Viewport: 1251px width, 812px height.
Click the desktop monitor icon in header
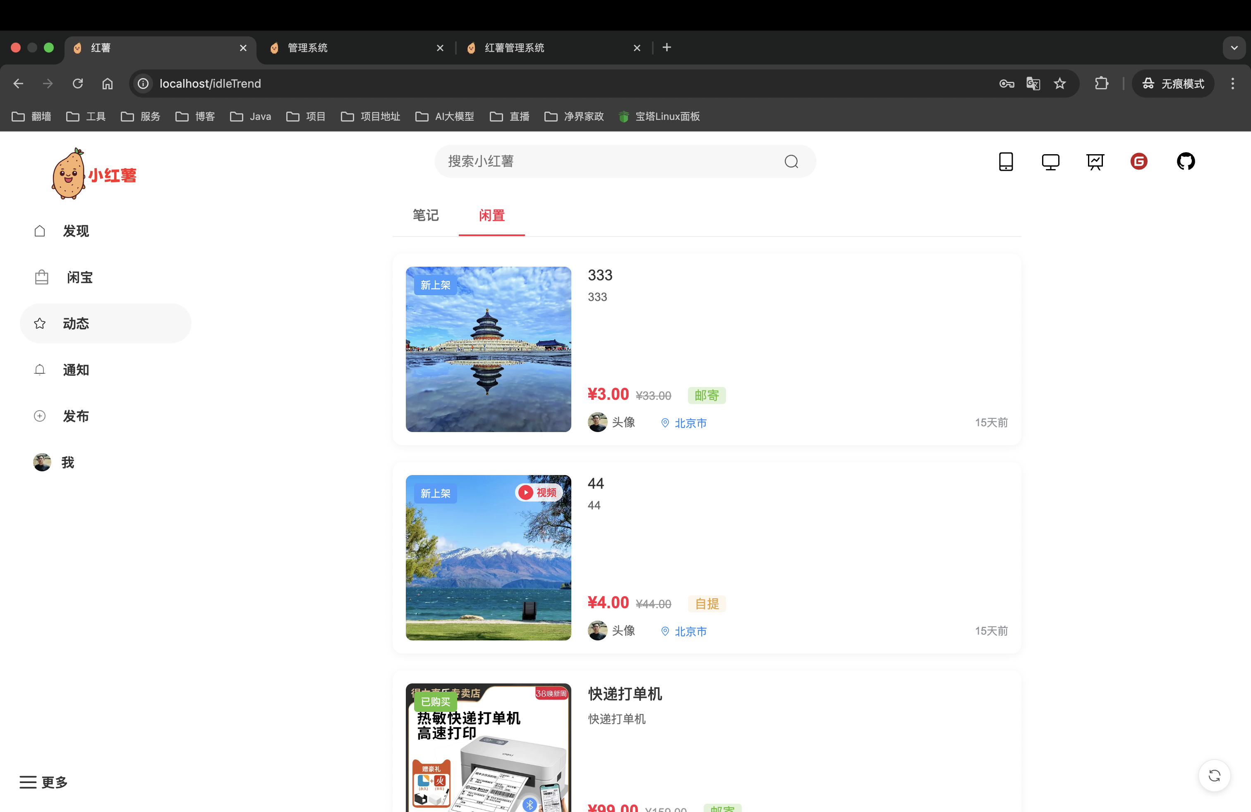pyautogui.click(x=1050, y=161)
